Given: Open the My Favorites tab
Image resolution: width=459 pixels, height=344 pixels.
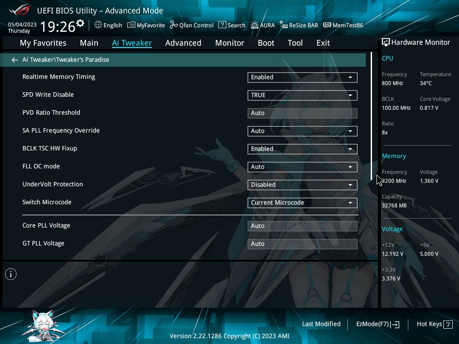Looking at the screenshot, I should coord(43,43).
